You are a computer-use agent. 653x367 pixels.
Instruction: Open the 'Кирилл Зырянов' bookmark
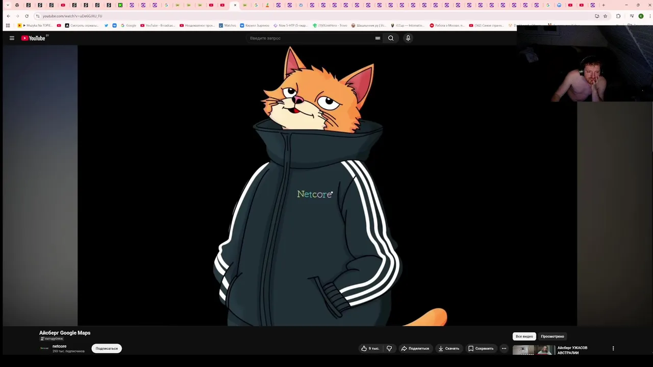tap(255, 25)
